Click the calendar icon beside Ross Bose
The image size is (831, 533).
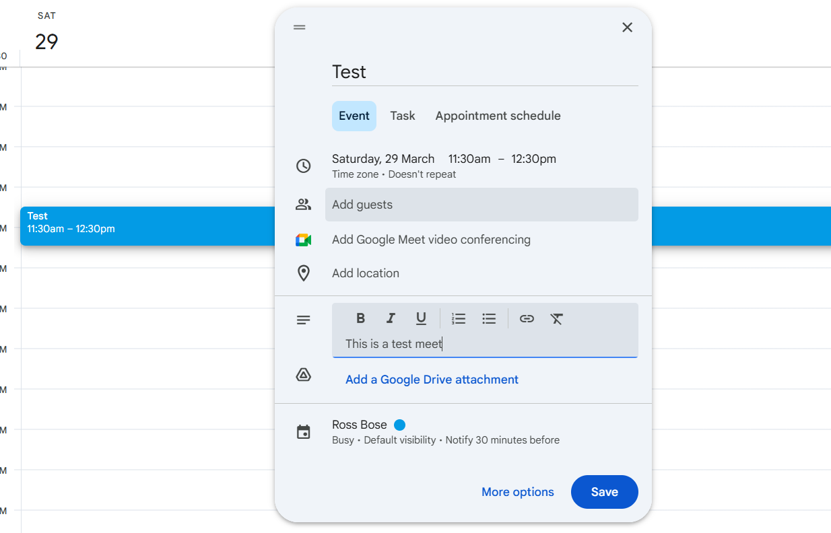(303, 431)
